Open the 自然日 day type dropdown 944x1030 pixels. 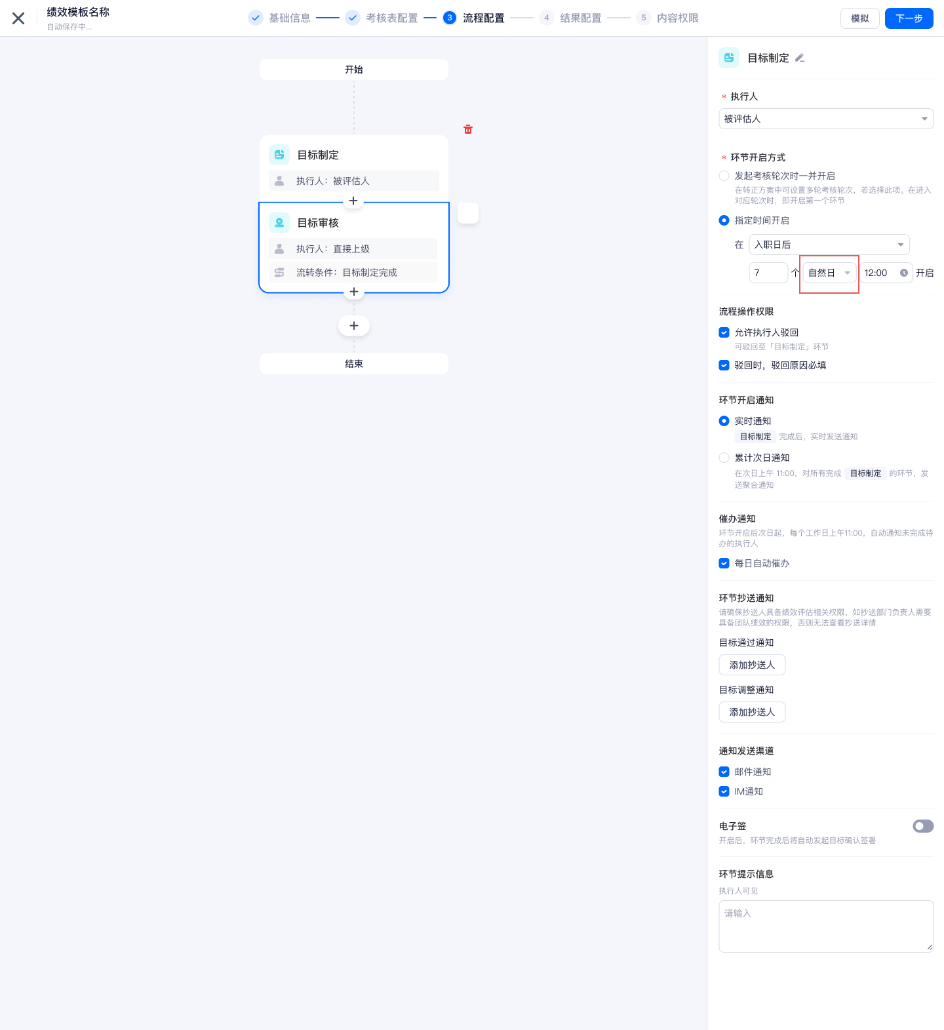click(829, 273)
